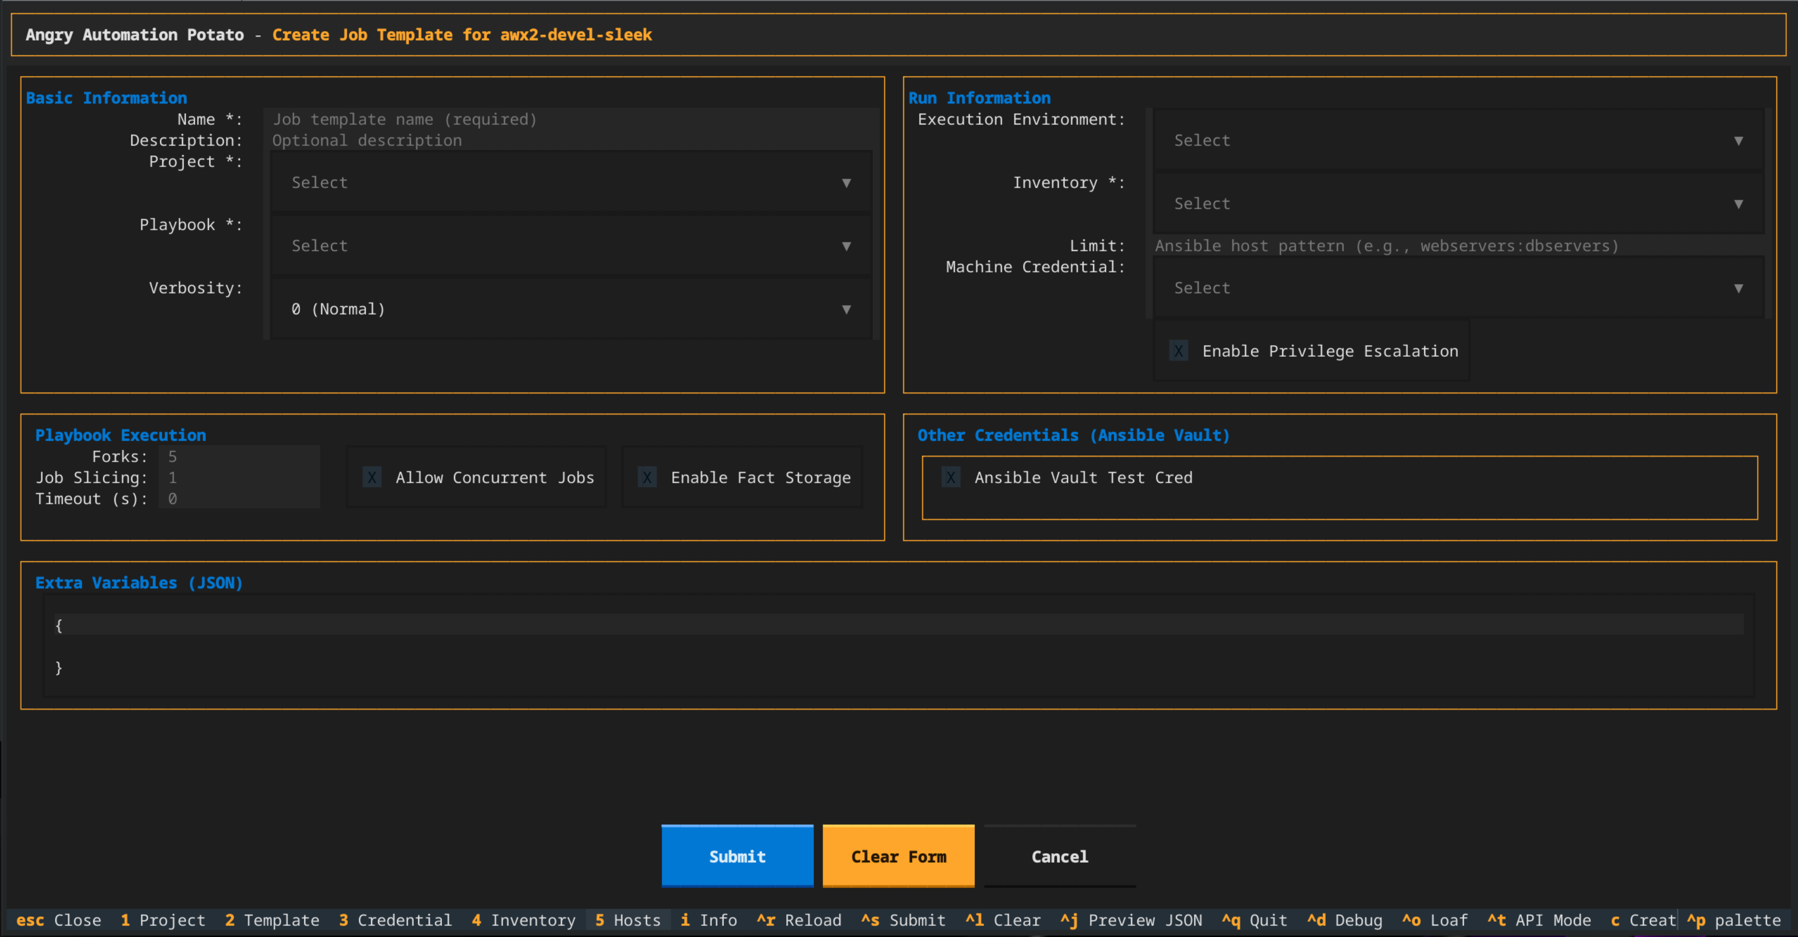Click ^r Reload in footer bar
The image size is (1798, 937).
point(799,920)
